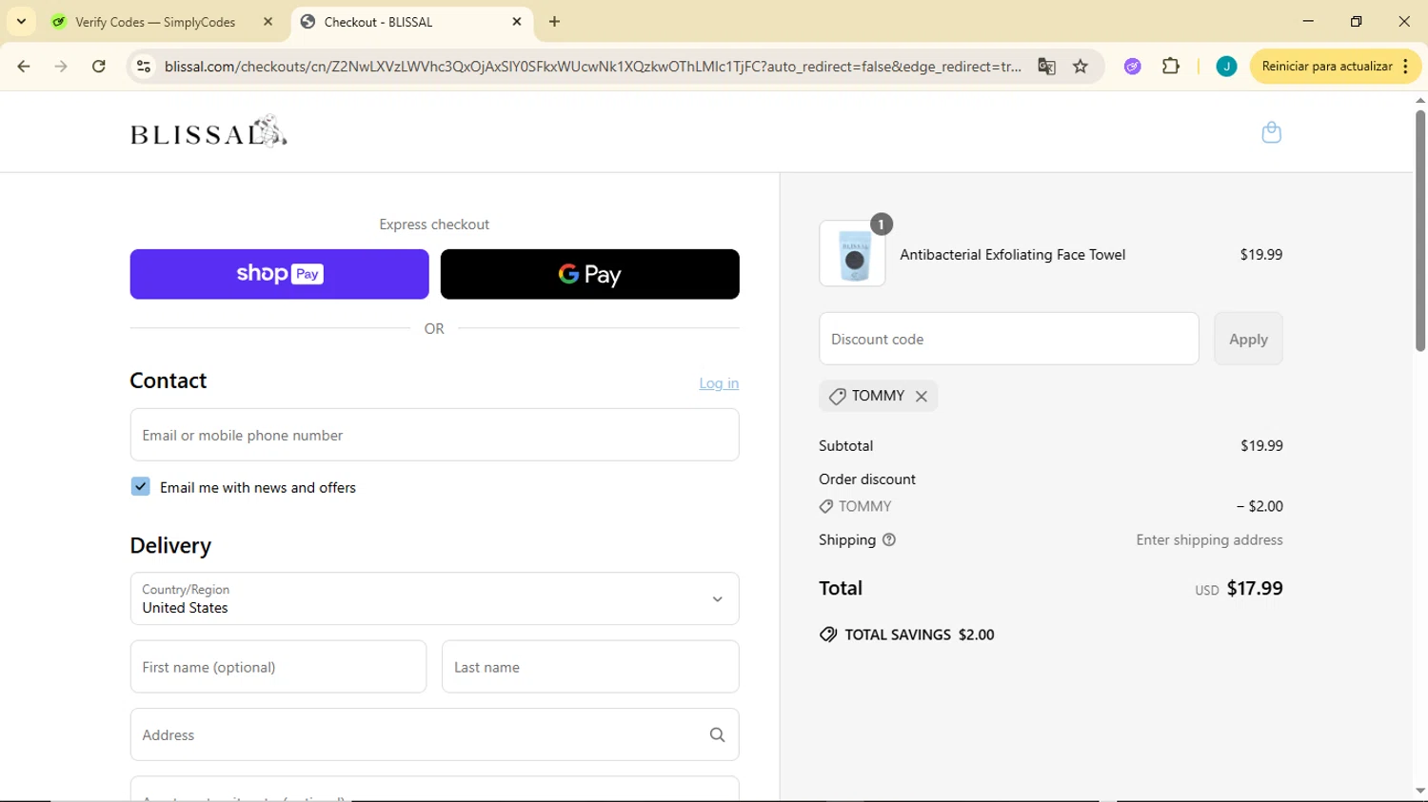Focus the Discount code field
The height and width of the screenshot is (802, 1428).
pyautogui.click(x=1008, y=339)
